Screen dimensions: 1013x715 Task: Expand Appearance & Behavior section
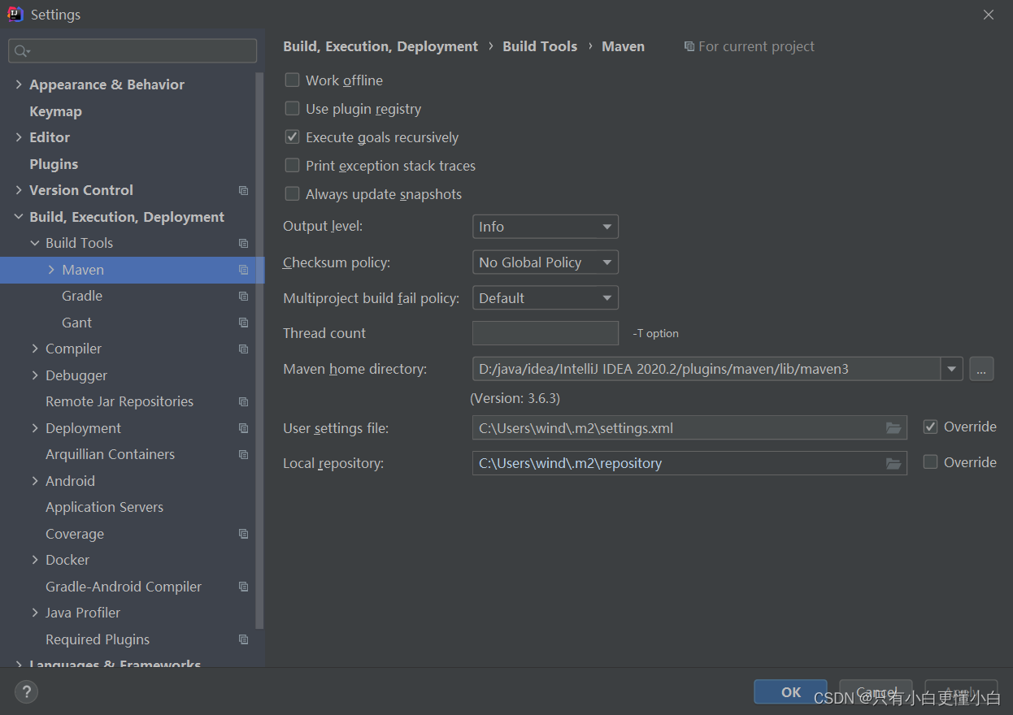19,84
